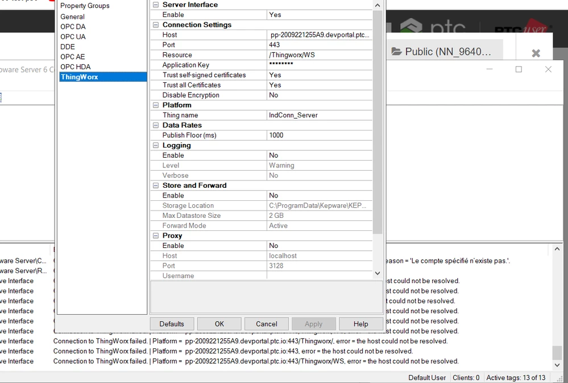Viewport: 568px width, 383px height.
Task: Collapse the Data Rates section
Action: (156, 125)
